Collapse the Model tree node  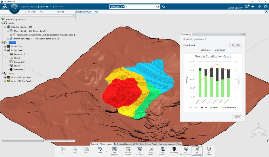click(3, 23)
